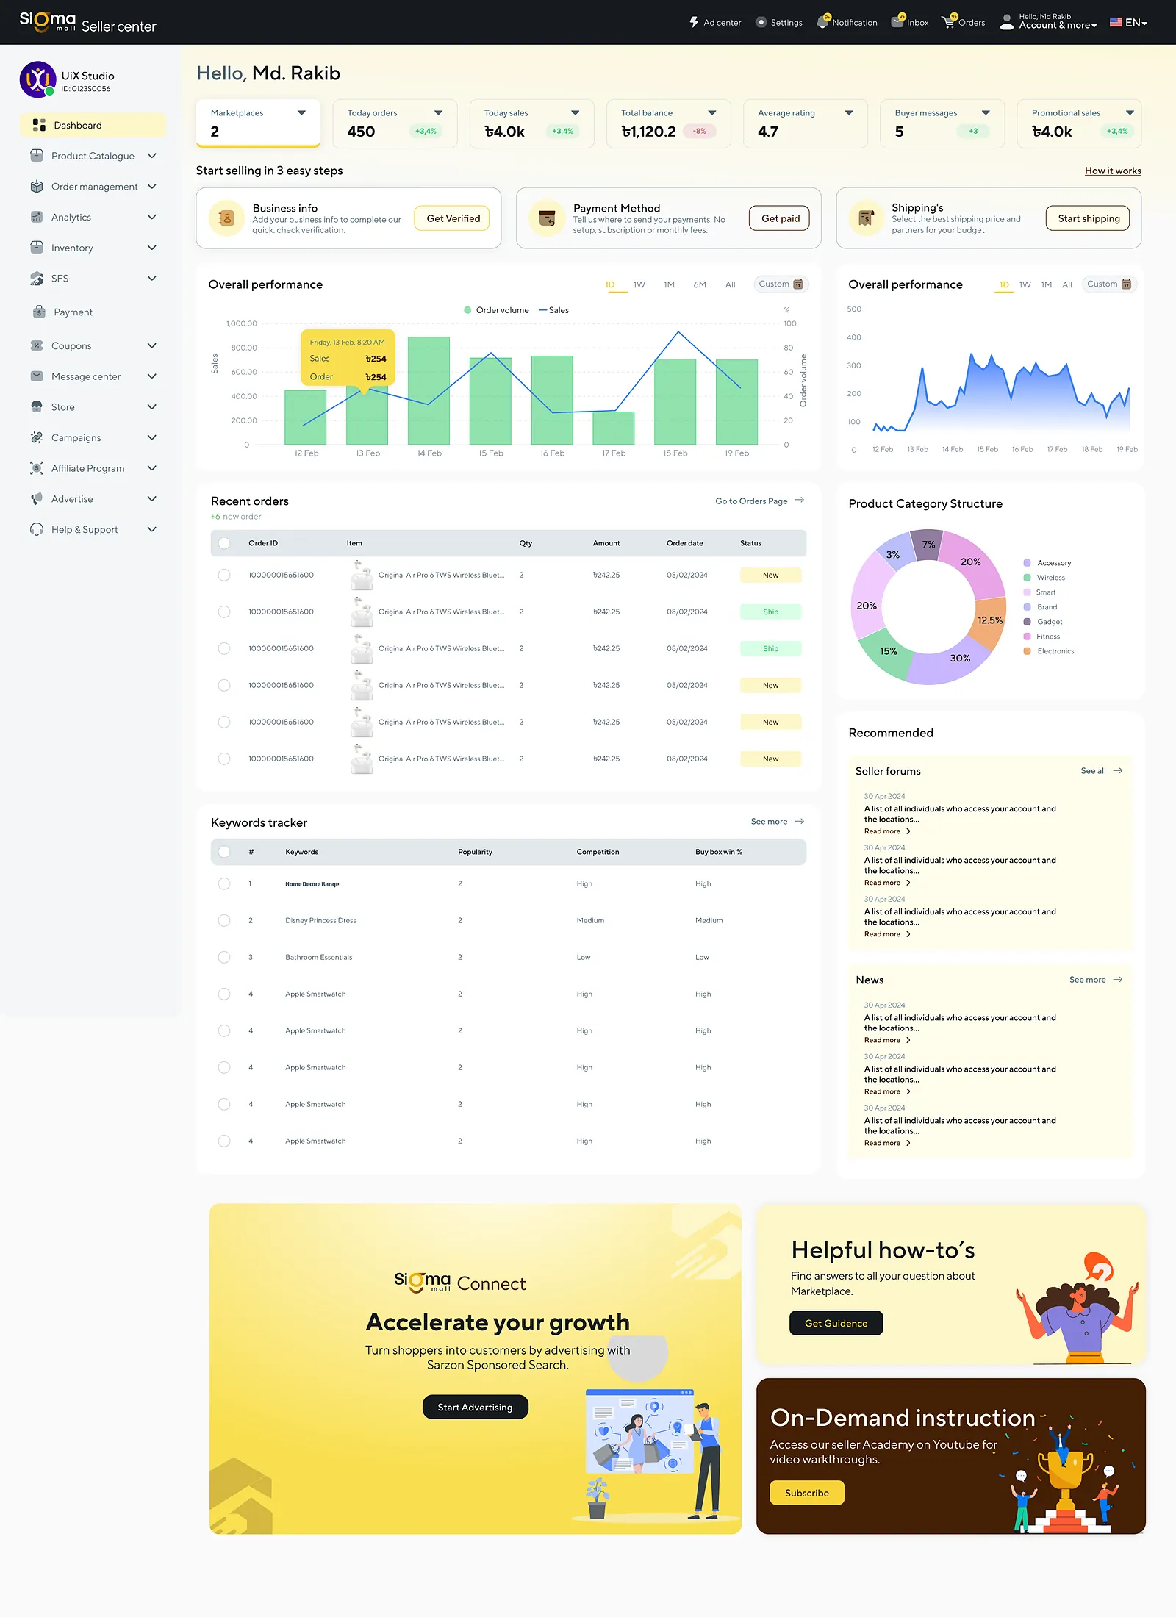
Task: Click the Payment sidebar icon
Action: point(40,312)
